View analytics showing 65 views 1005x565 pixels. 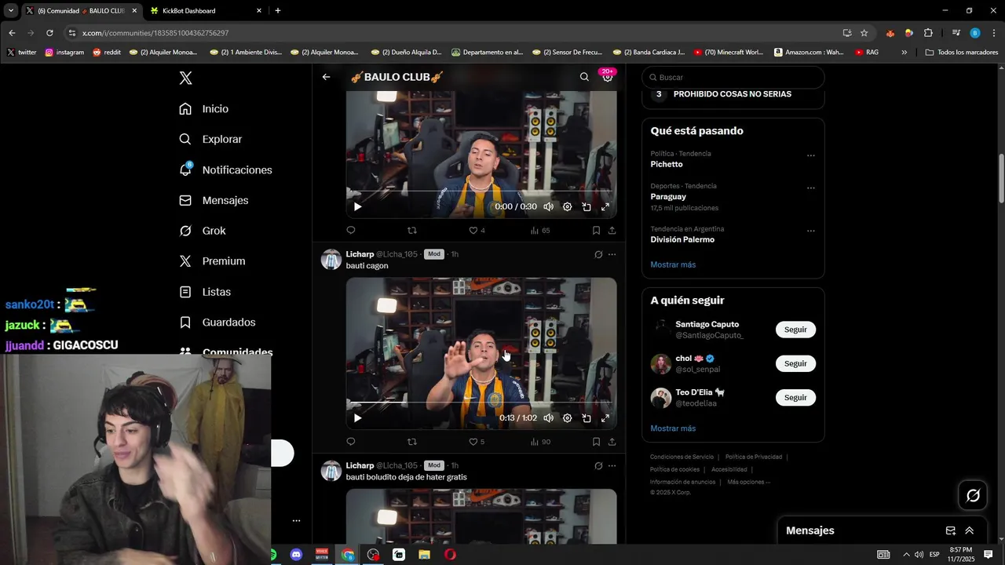[540, 231]
